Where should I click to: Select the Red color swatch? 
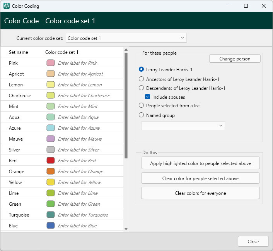(51, 160)
